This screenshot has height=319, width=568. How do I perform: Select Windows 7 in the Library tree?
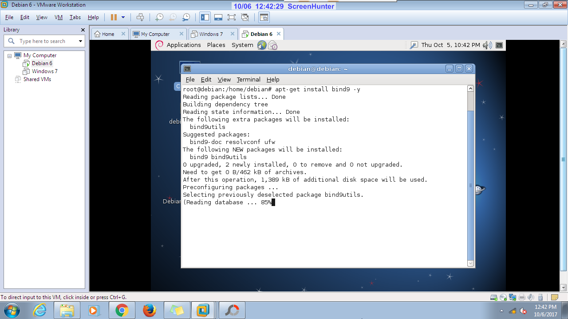[x=45, y=71]
